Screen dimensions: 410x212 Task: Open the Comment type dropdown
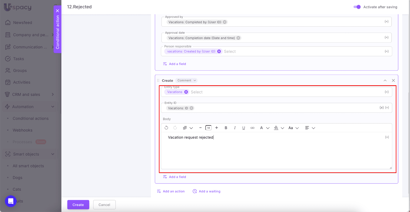pyautogui.click(x=187, y=81)
